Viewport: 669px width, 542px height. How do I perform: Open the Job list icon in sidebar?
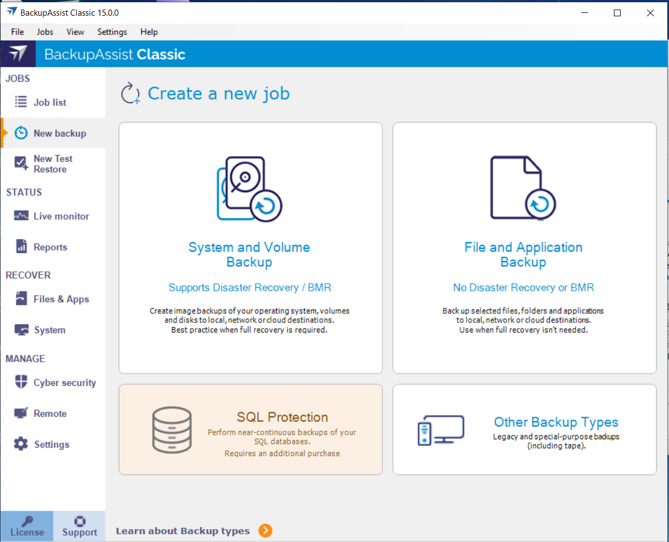pos(21,102)
